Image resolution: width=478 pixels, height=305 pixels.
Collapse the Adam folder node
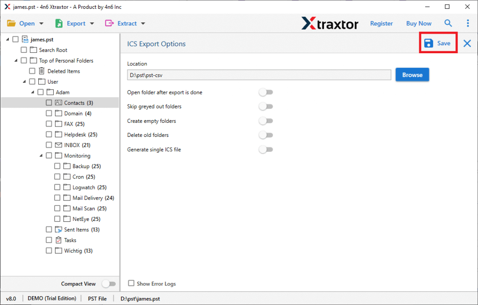click(x=33, y=92)
